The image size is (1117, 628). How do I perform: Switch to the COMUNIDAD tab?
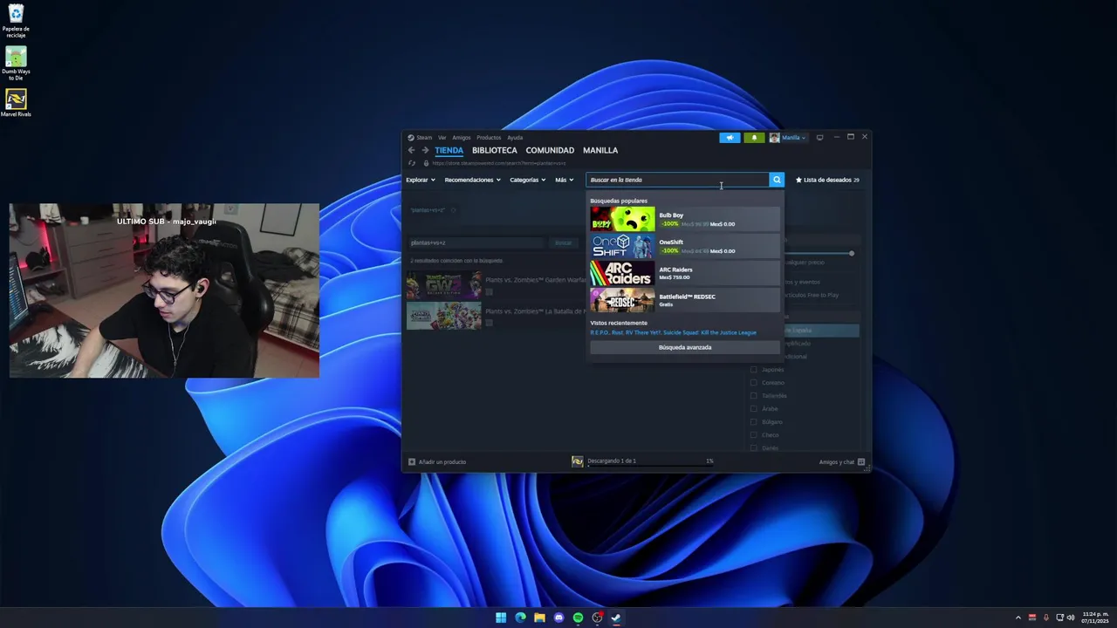tap(550, 150)
